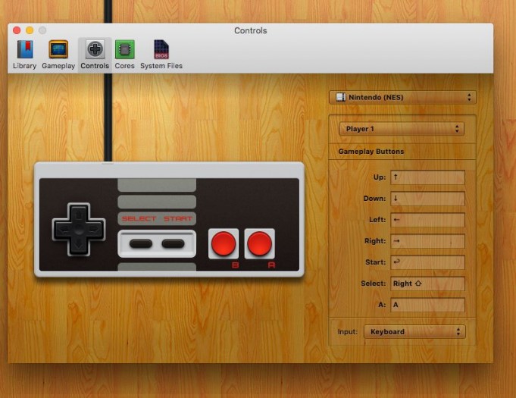Close the Controls window with red button
The image size is (516, 398).
tap(17, 30)
